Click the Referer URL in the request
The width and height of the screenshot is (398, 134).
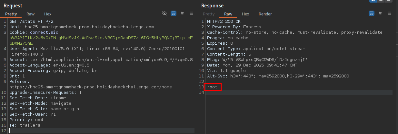pyautogui.click(x=90, y=87)
